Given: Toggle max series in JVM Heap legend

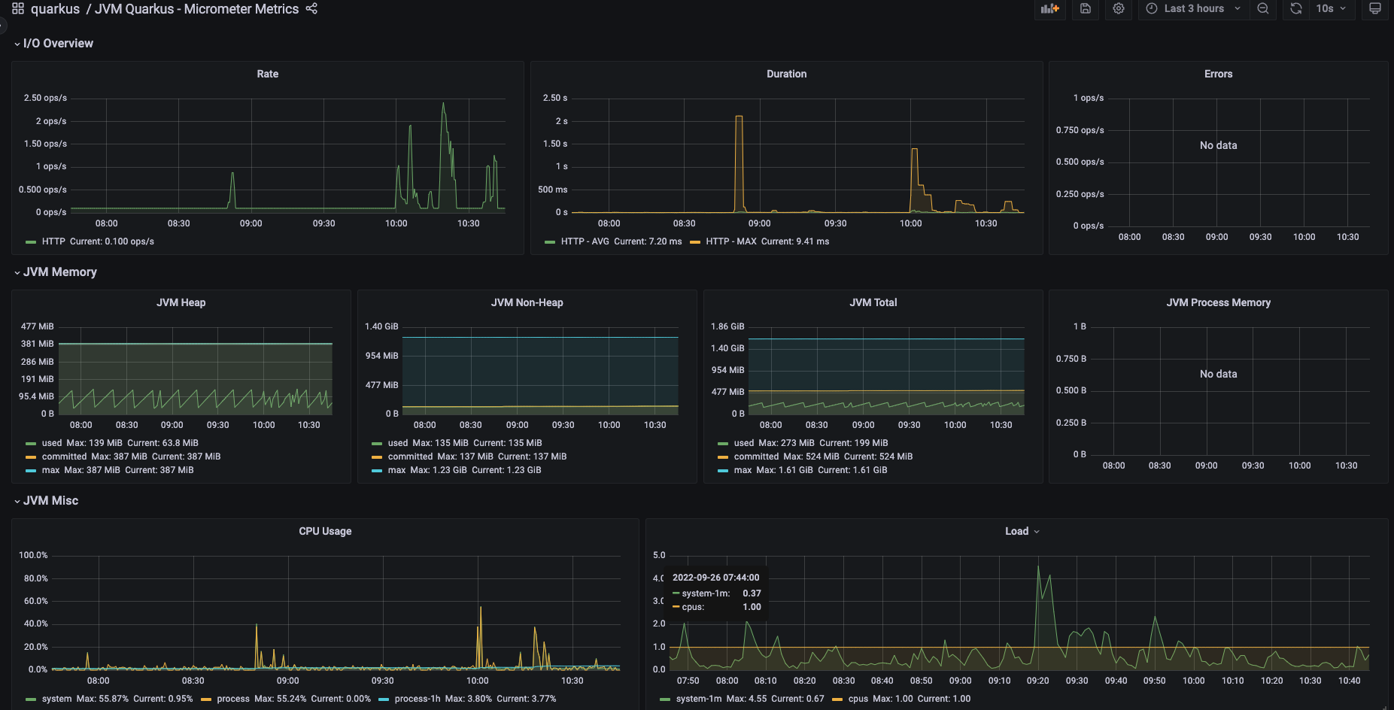Looking at the screenshot, I should (50, 470).
